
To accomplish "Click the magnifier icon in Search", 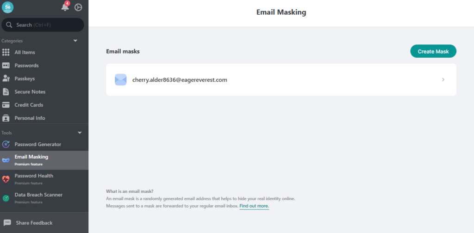I will [x=9, y=25].
